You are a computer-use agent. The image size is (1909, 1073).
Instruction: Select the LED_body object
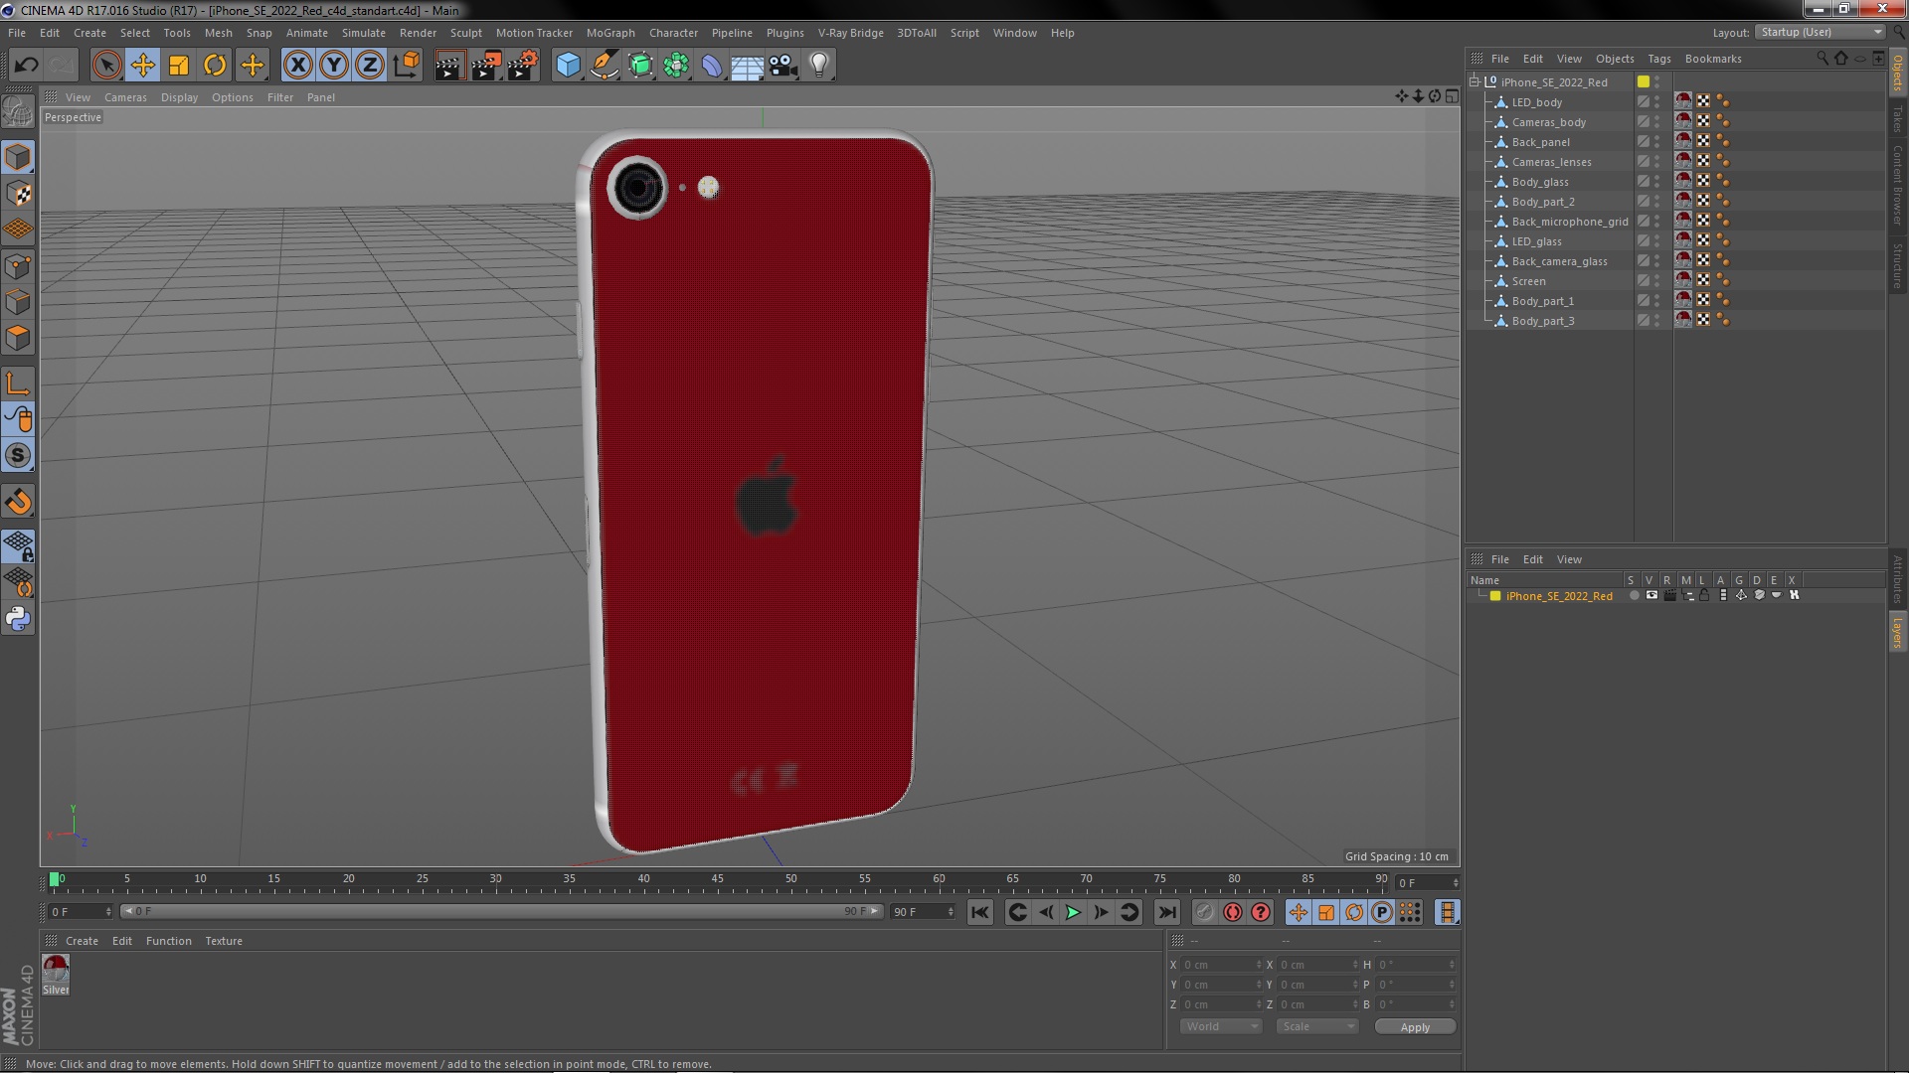point(1536,102)
